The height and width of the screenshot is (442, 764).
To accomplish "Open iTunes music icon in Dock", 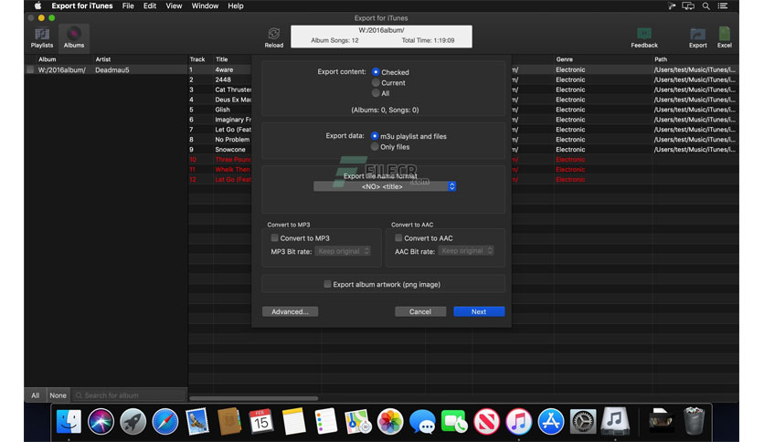I will point(518,421).
